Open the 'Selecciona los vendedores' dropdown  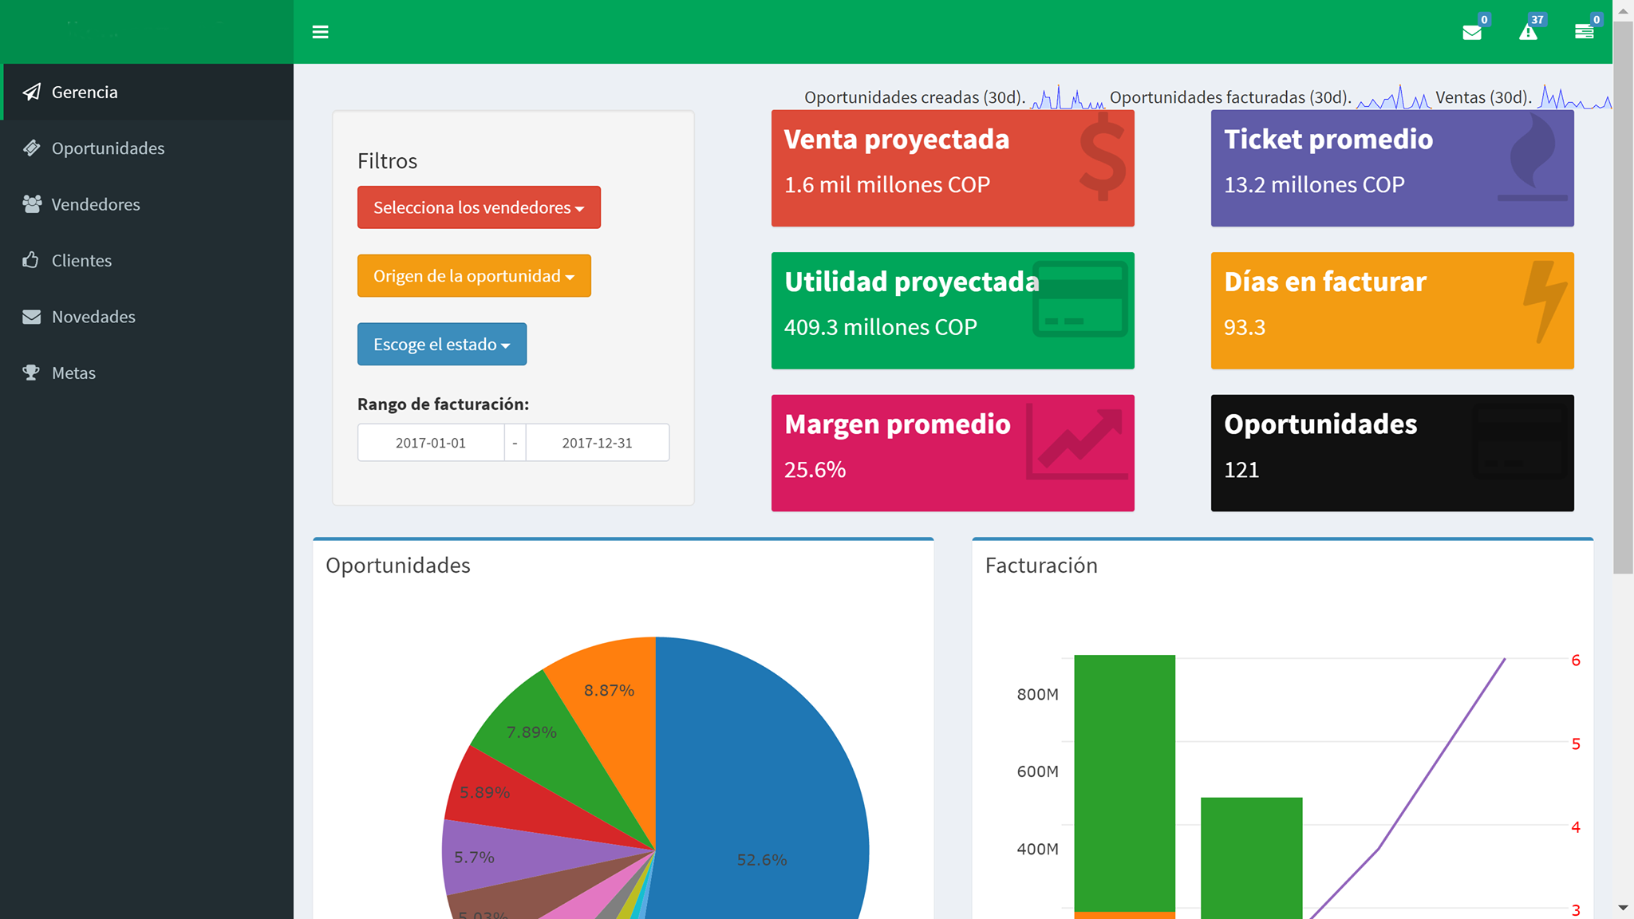(479, 207)
